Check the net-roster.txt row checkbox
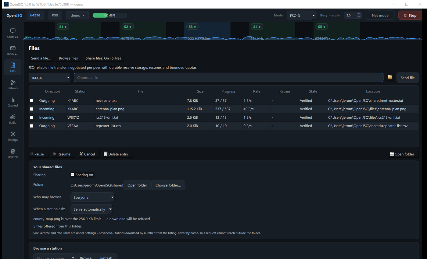 32,100
